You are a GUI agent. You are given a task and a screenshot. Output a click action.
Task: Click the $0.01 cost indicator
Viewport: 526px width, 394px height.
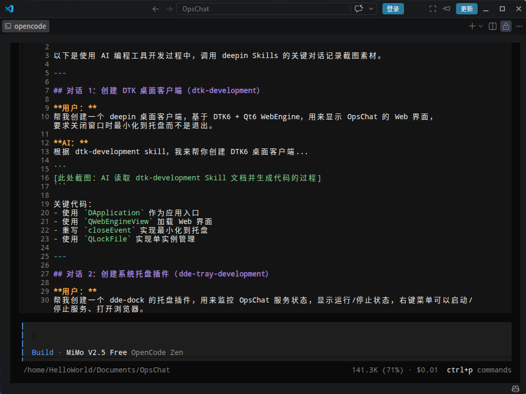pos(427,370)
